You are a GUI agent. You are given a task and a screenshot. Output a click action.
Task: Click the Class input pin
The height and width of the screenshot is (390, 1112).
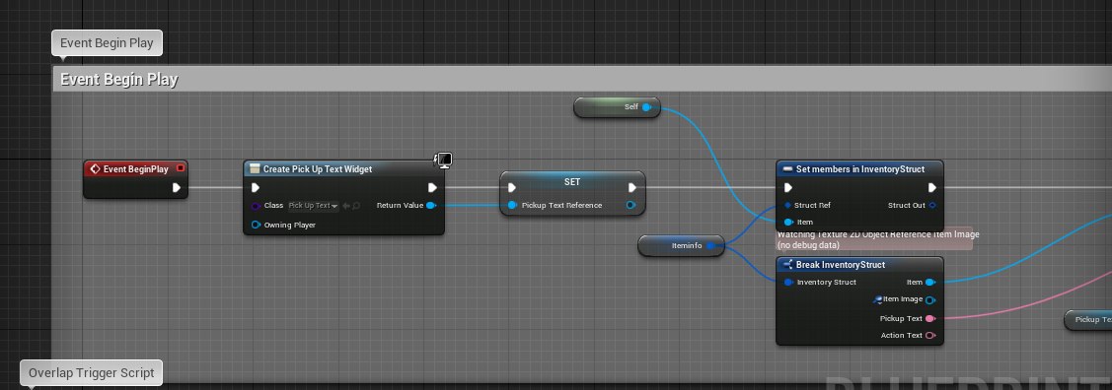coord(256,206)
